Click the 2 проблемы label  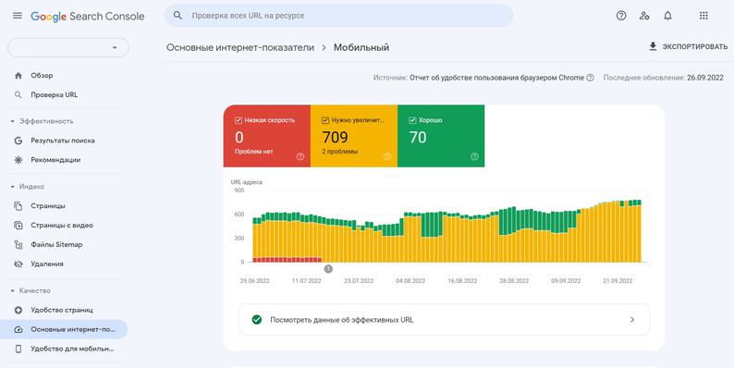pyautogui.click(x=340, y=152)
